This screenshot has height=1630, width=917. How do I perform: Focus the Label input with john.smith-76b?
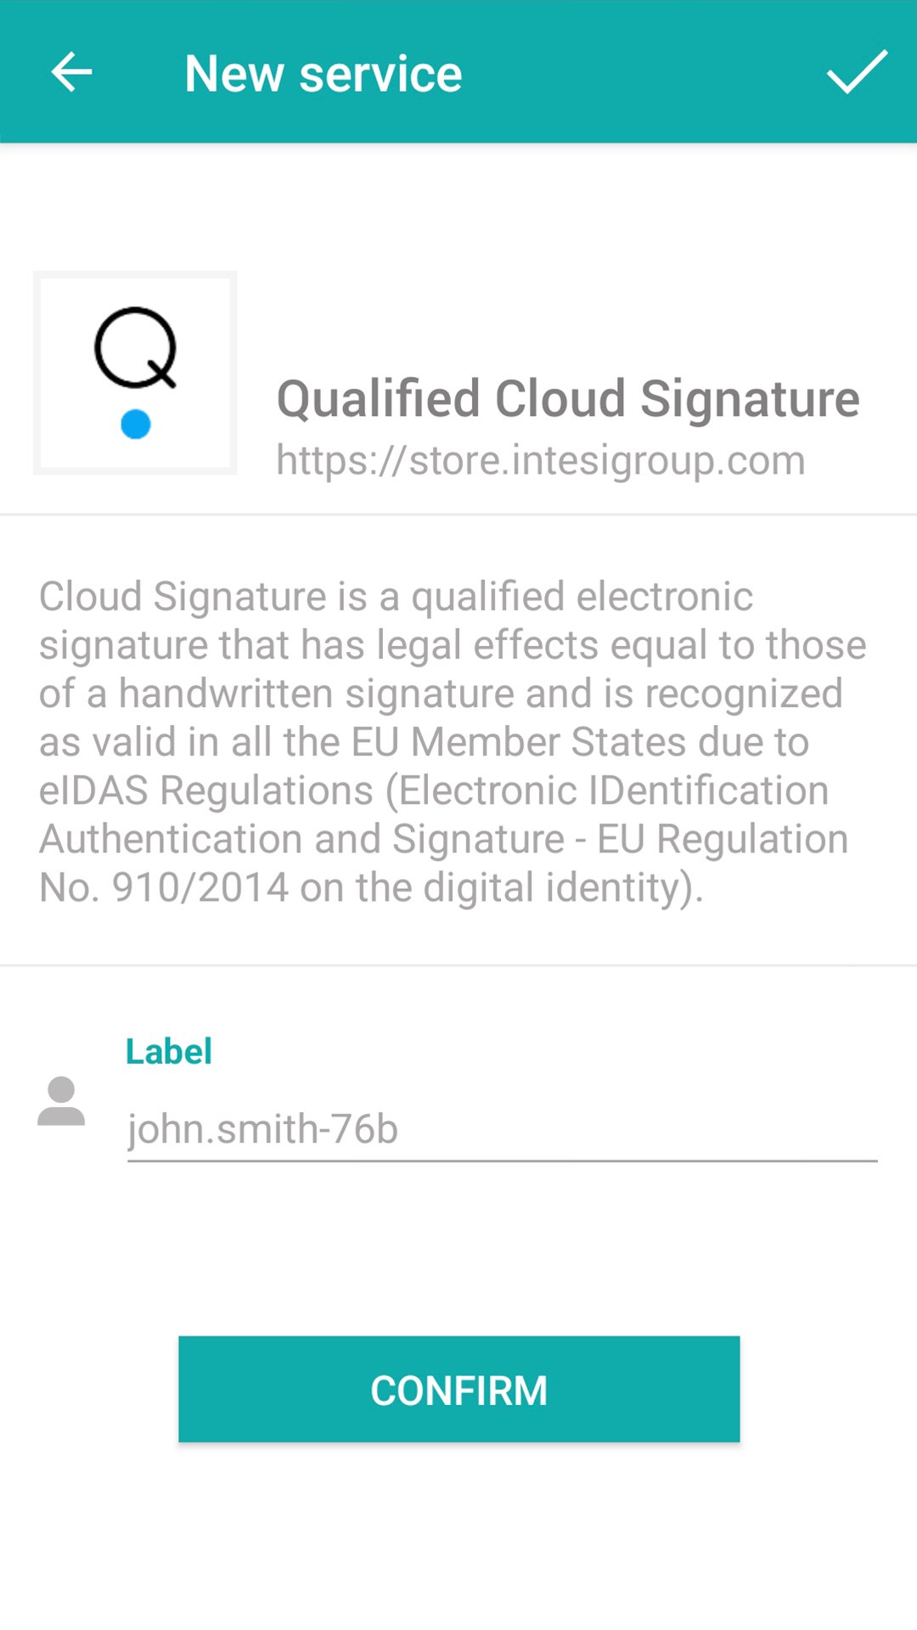[501, 1129]
